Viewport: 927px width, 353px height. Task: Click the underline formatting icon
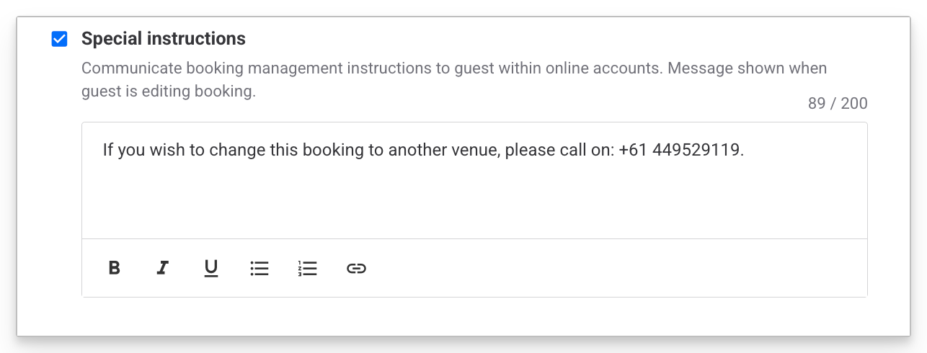point(210,269)
